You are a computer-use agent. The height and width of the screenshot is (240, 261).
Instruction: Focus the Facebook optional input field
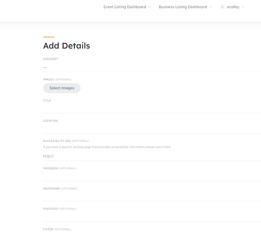(152, 177)
